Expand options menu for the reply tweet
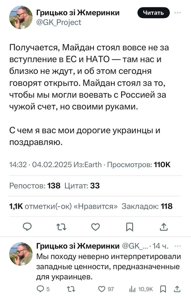Image resolution: width=191 pixels, height=298 pixels. click(x=178, y=246)
